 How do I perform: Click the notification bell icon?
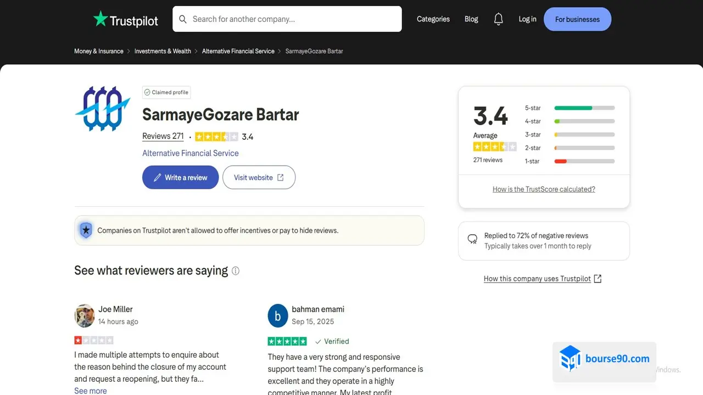click(x=498, y=19)
